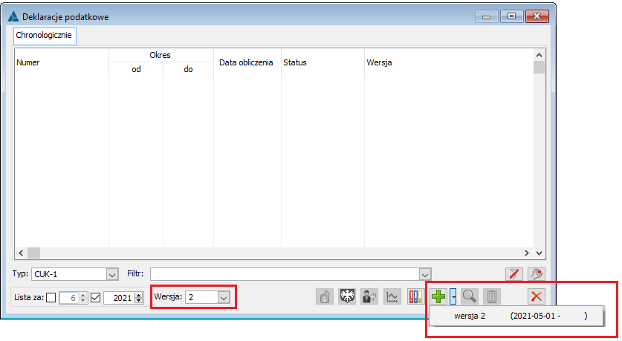
Task: Click the eagle emblem e-declaration icon
Action: [x=347, y=296]
